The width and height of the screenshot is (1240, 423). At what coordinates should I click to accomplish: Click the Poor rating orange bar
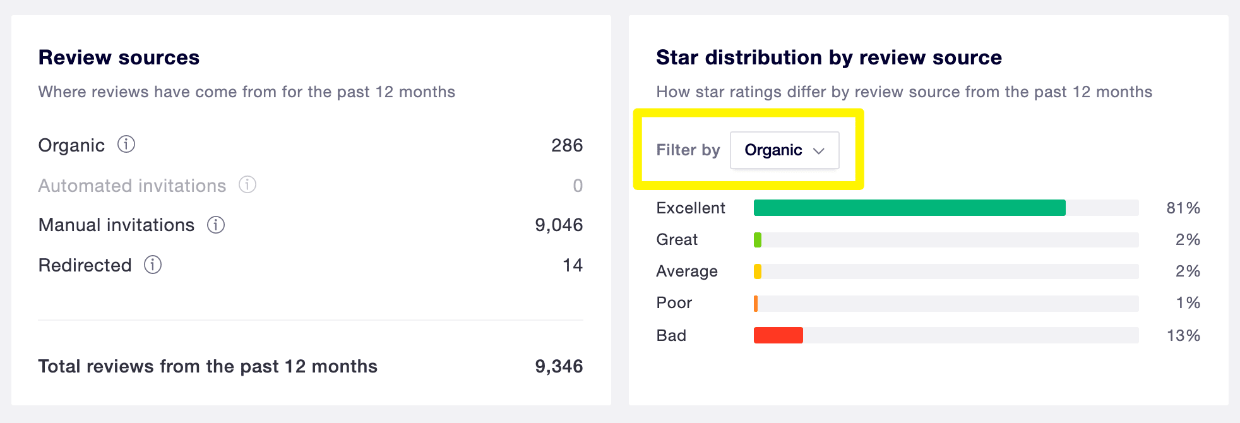point(756,302)
